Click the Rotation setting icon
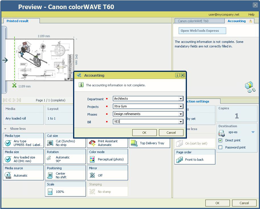Screen dimensions: 260x209 tap(50, 159)
